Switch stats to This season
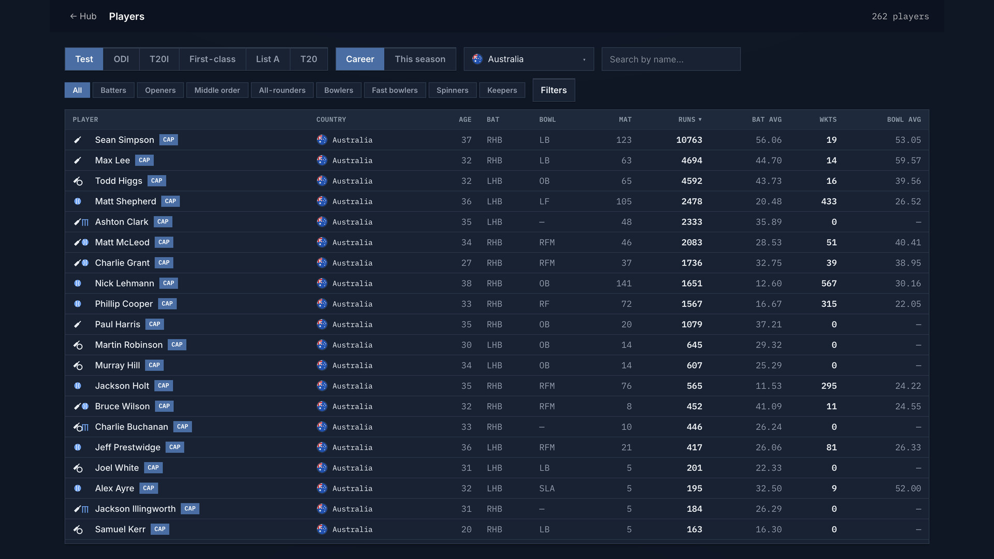 pyautogui.click(x=420, y=59)
